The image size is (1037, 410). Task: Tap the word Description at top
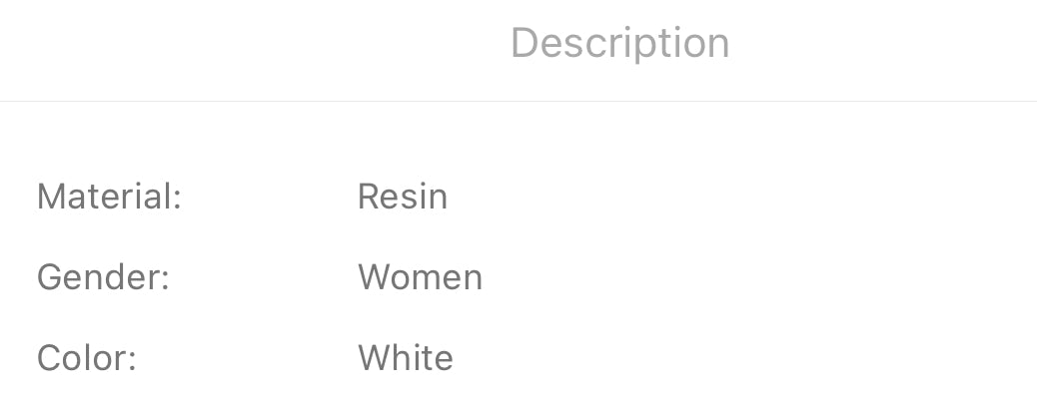(x=619, y=44)
